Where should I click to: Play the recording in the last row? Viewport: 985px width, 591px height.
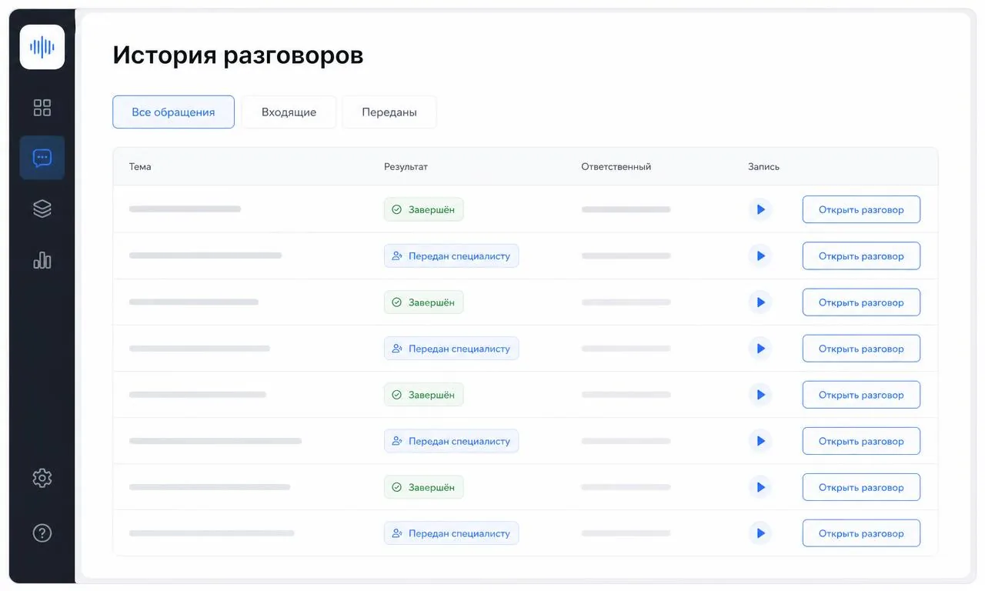coord(760,533)
